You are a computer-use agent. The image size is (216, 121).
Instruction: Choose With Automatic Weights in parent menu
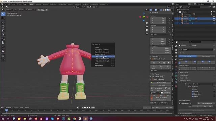(x=103, y=61)
